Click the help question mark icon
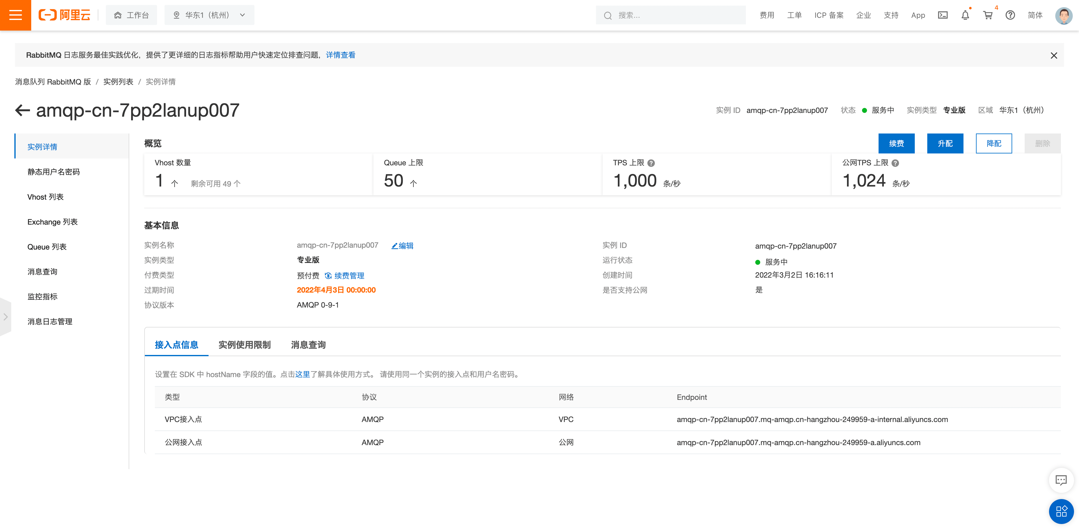1079x529 pixels. [x=1010, y=15]
